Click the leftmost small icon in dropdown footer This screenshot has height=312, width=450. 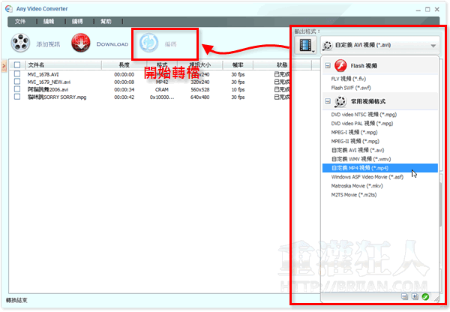click(404, 297)
